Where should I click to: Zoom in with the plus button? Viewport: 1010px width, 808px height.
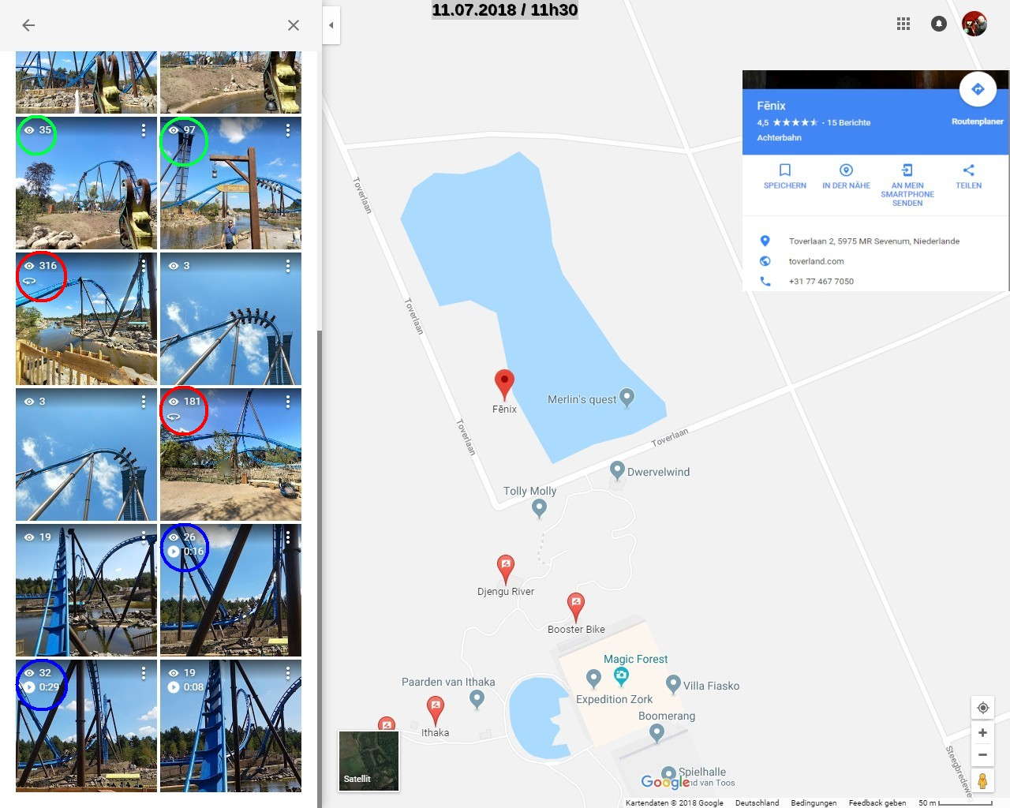tap(983, 733)
